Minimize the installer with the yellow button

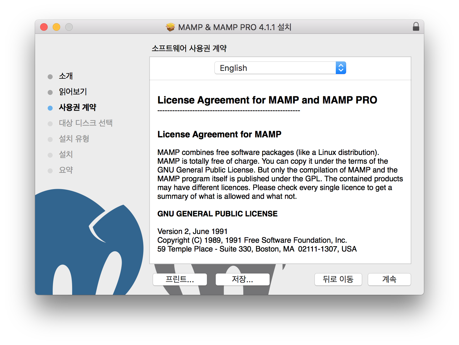(56, 27)
